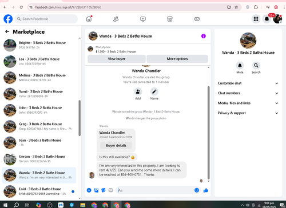This screenshot has width=286, height=208.
Task: Search in conversation magnifier icon
Action: (256, 66)
